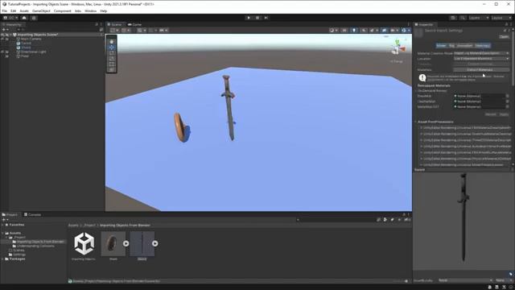The image size is (515, 290).
Task: Click the Revert button in Inspector
Action: point(491,114)
